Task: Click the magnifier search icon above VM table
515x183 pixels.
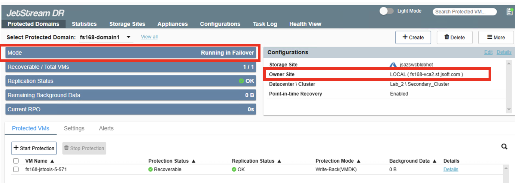Action: (504, 146)
